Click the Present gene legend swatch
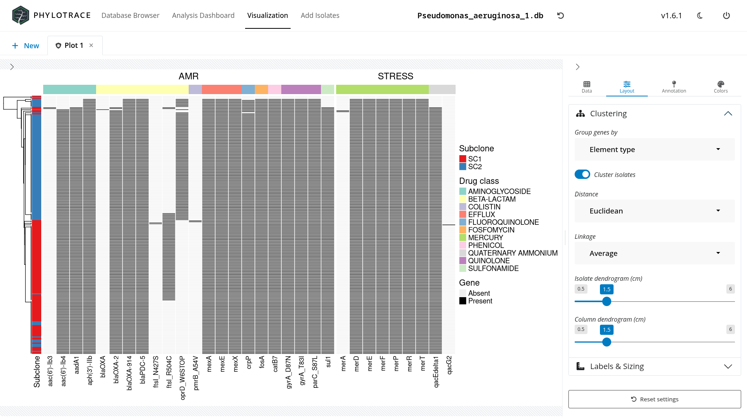 click(463, 301)
